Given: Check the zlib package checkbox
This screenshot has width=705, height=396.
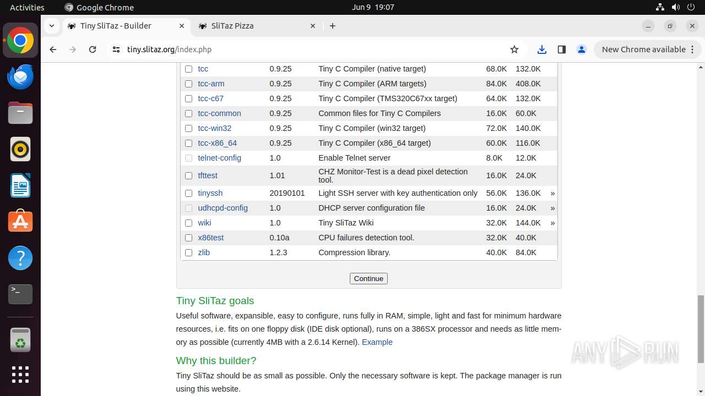Looking at the screenshot, I should click(x=188, y=252).
